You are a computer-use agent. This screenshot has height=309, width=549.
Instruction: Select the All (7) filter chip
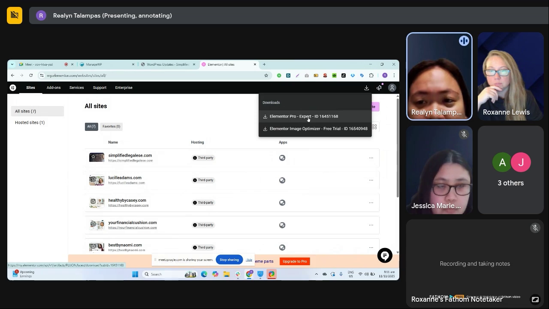(x=91, y=127)
